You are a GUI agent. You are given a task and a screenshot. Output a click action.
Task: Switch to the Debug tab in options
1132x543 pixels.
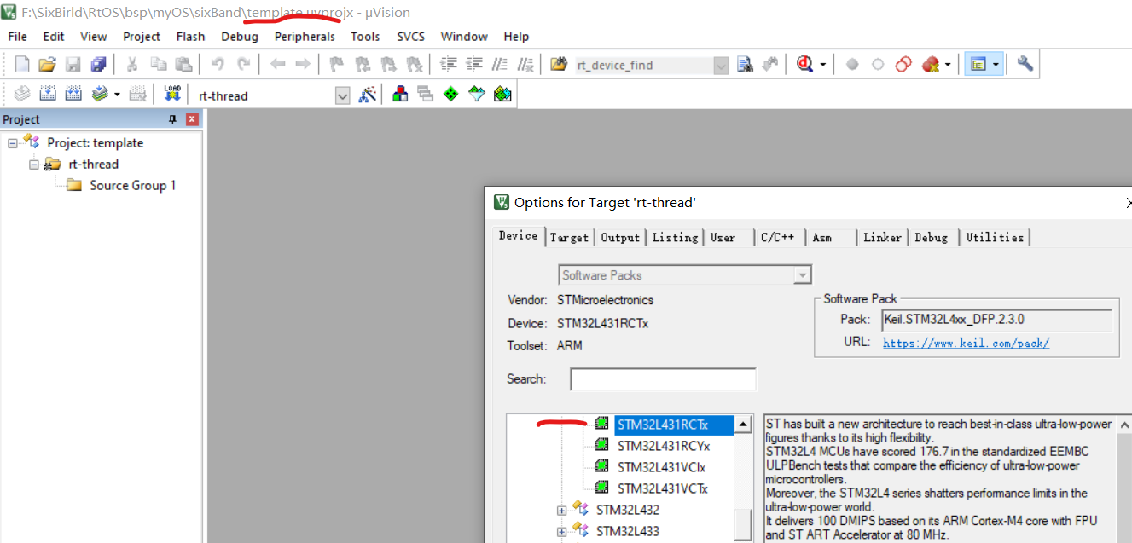(932, 237)
